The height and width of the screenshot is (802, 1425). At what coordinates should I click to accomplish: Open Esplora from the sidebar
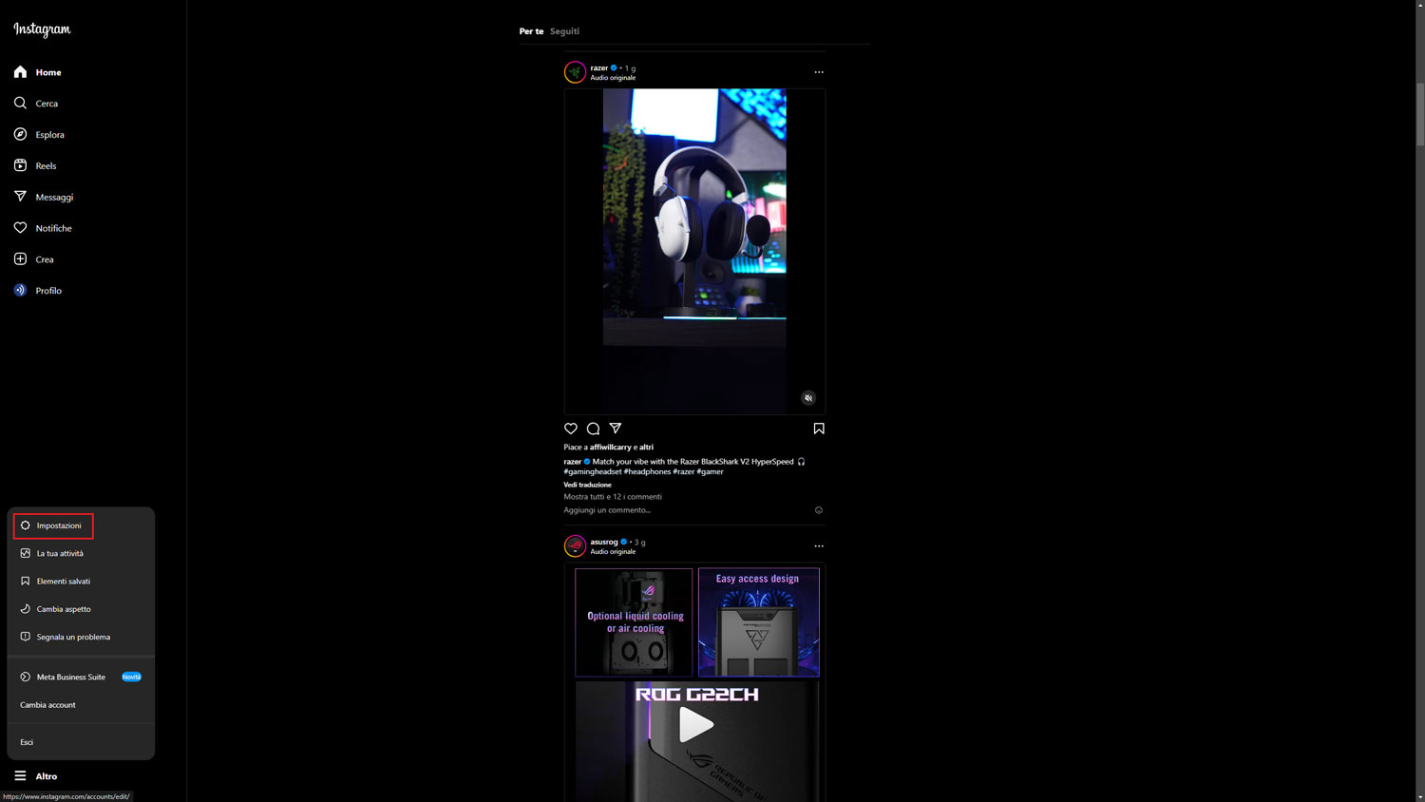coord(39,135)
